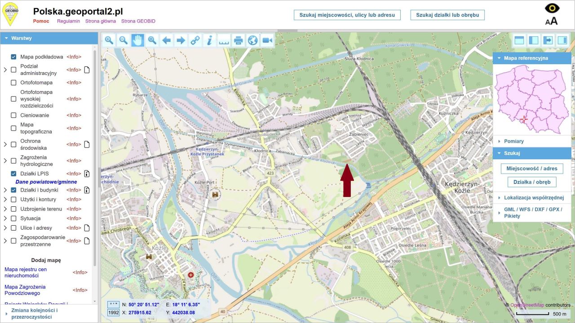Open document icon for Zagospodarowanie przestrzenne
Screen dimensions: 575x323
pos(87,241)
